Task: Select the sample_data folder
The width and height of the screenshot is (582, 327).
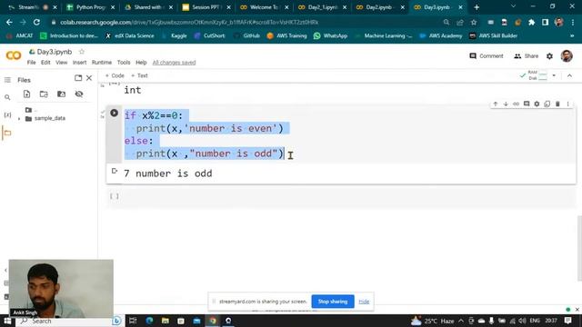Action: click(50, 118)
